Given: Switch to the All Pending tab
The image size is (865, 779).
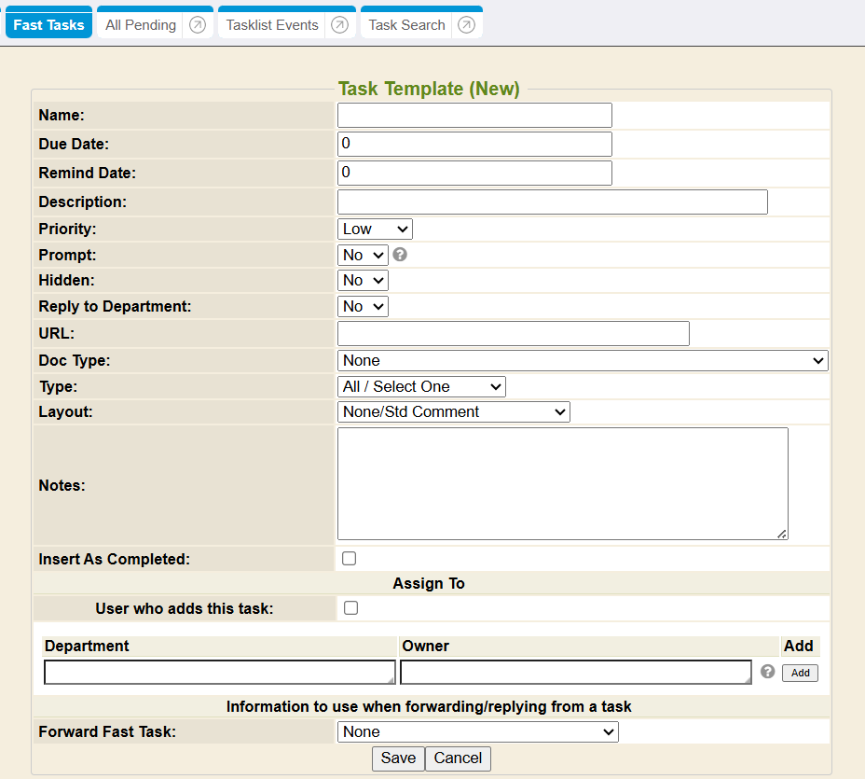Looking at the screenshot, I should click(x=141, y=25).
